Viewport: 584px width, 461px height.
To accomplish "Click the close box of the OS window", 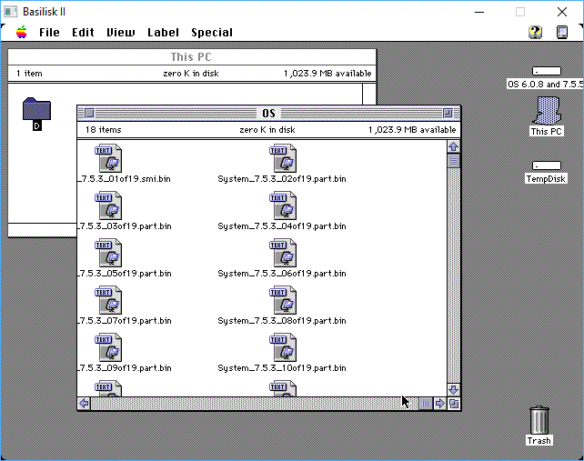I will (89, 113).
